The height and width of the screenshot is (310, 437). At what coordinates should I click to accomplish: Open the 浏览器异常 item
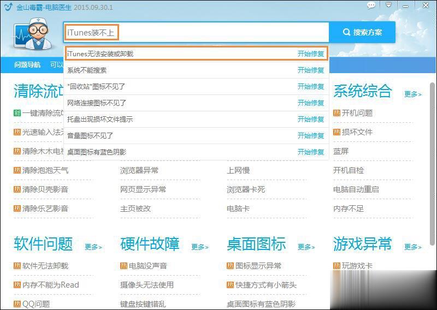coord(139,170)
